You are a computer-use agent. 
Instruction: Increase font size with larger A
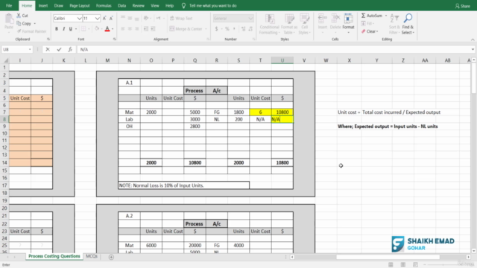(x=104, y=18)
